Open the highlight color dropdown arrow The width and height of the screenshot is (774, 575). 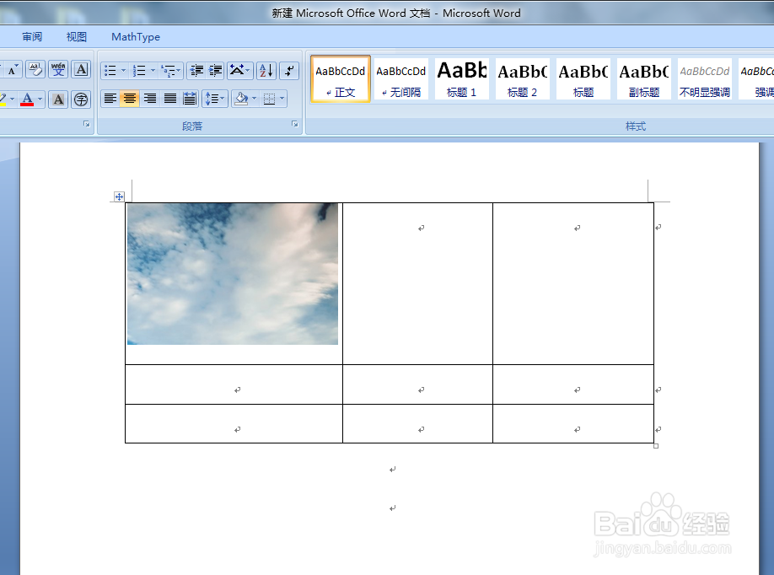(12, 99)
